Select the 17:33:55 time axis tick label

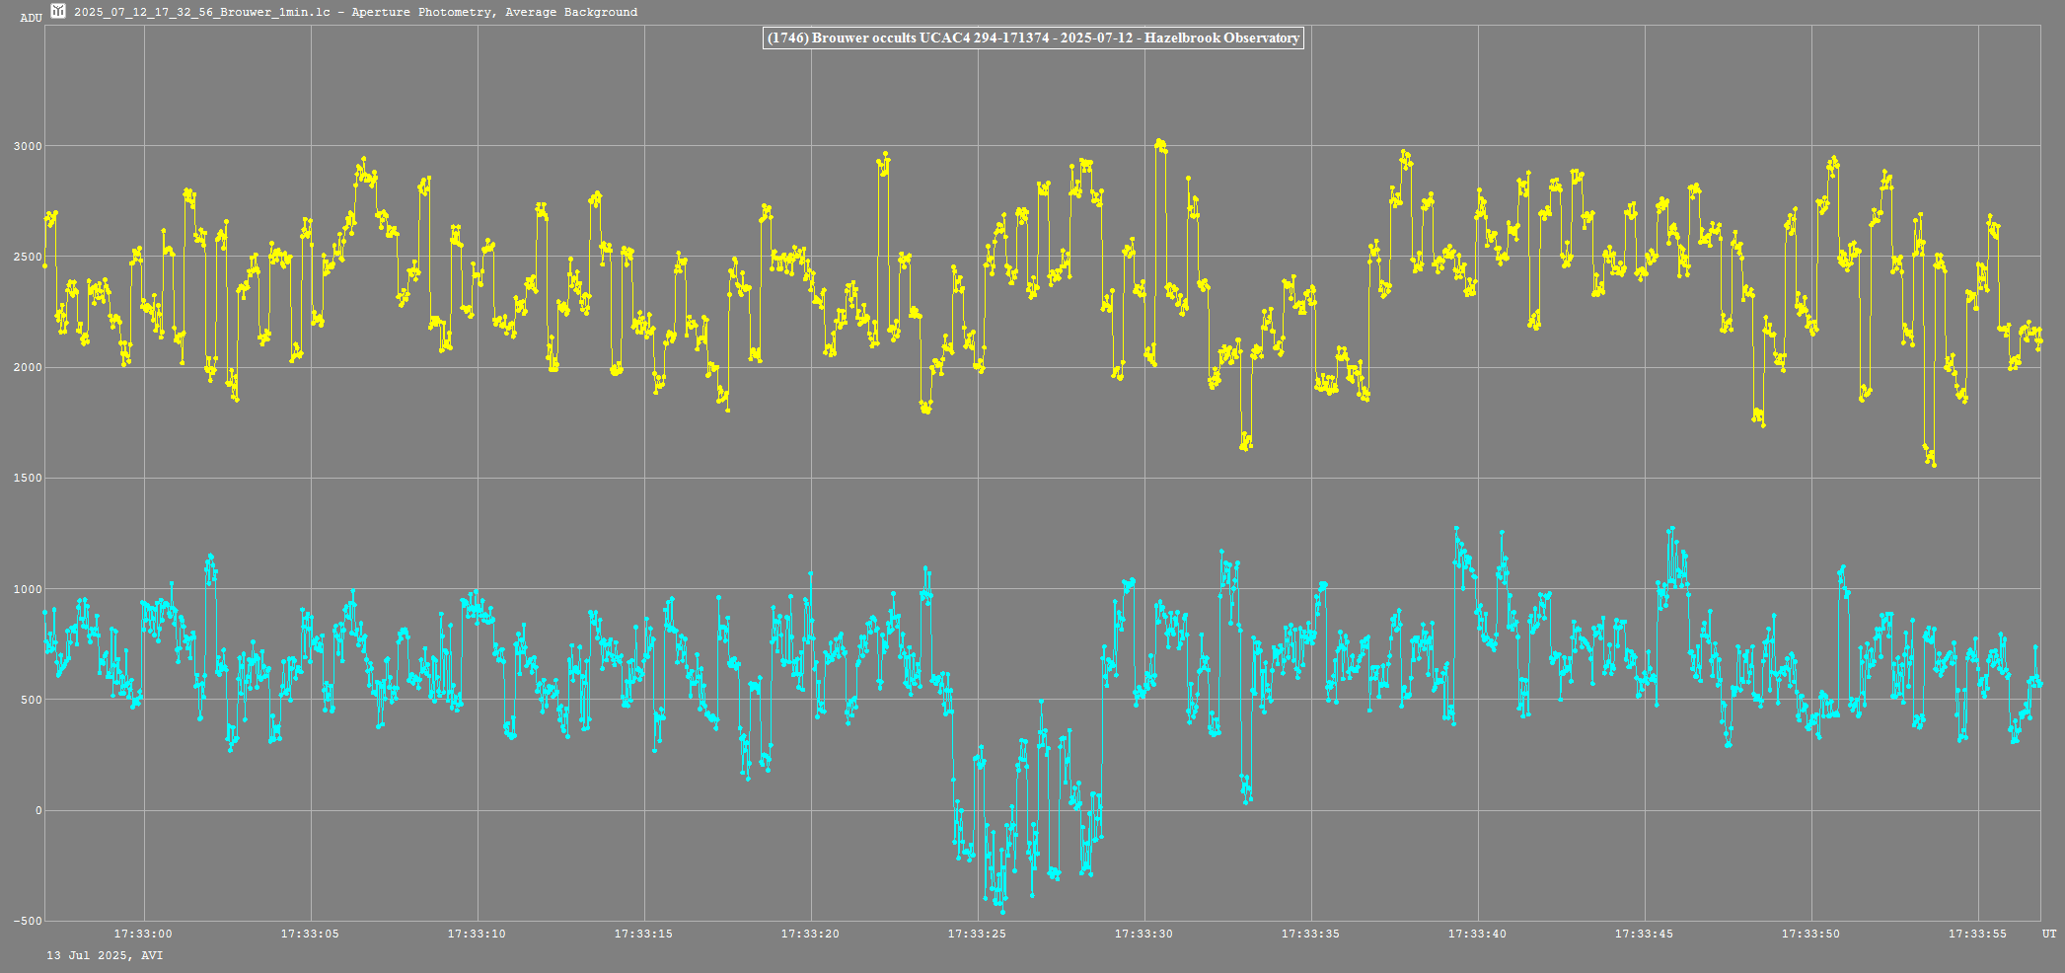coord(1977,934)
